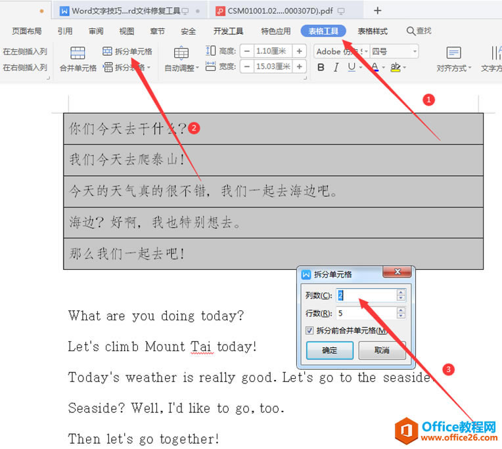Open a new tab with plus button
502x449 pixels.
pos(377,11)
